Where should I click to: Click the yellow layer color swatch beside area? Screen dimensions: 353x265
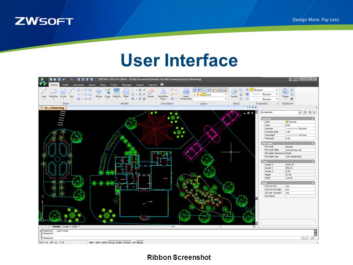click(204, 95)
